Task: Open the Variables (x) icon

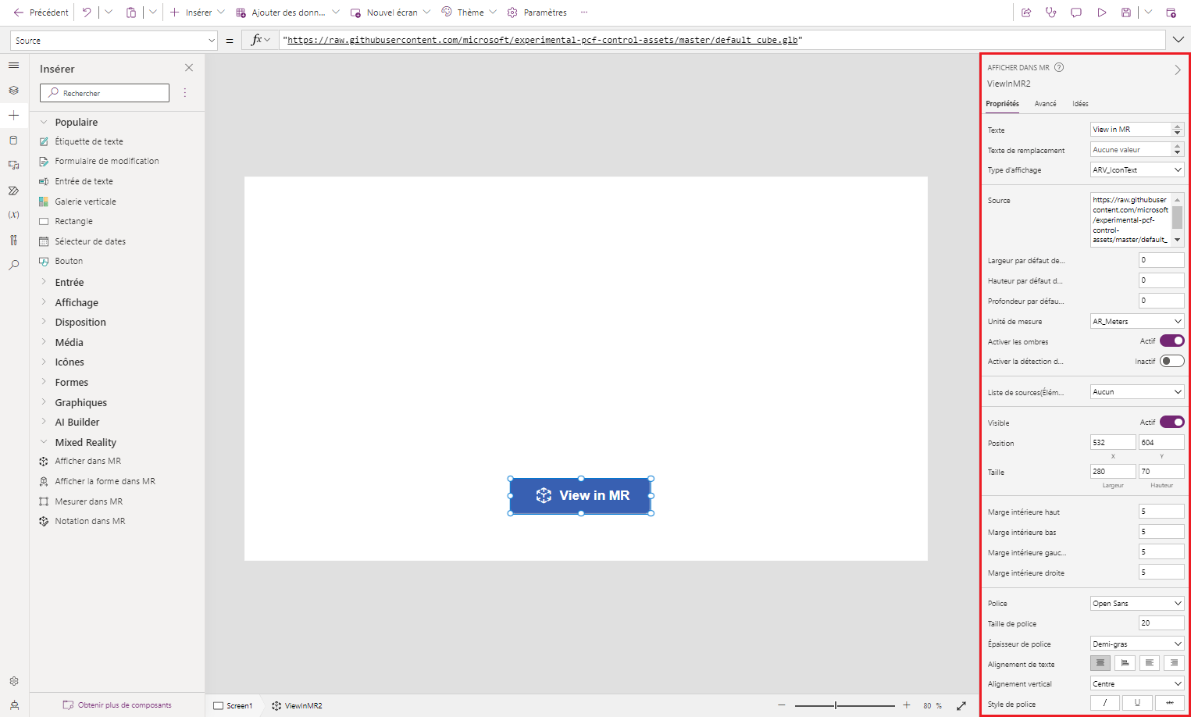Action: coord(13,215)
